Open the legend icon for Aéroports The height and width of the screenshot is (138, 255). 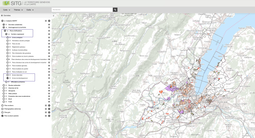(49, 91)
